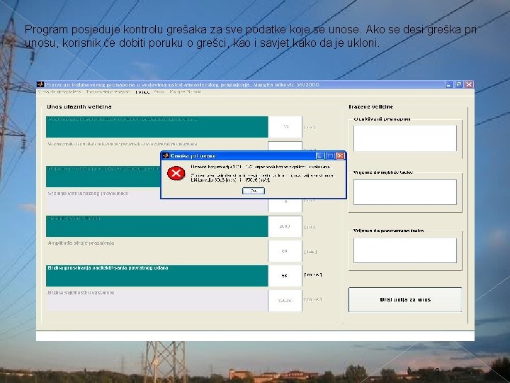Open the Pomoc menu

coord(142,92)
